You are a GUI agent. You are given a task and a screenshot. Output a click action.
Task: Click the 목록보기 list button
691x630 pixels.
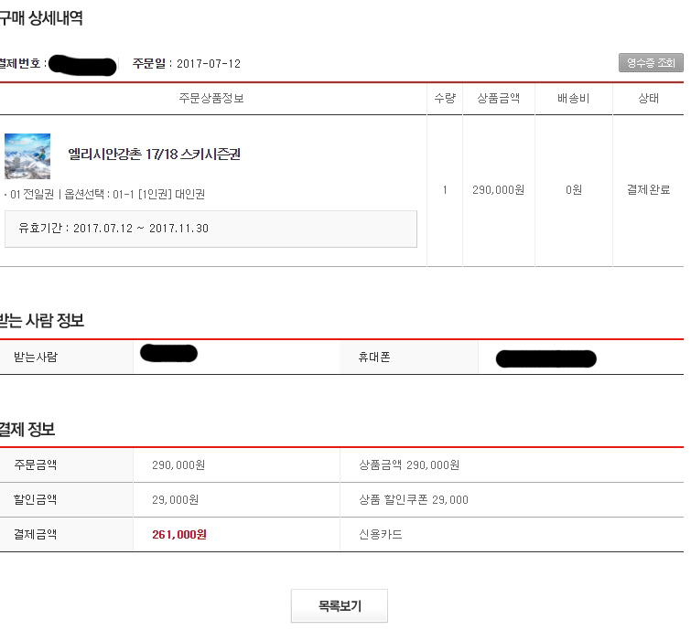pyautogui.click(x=340, y=606)
